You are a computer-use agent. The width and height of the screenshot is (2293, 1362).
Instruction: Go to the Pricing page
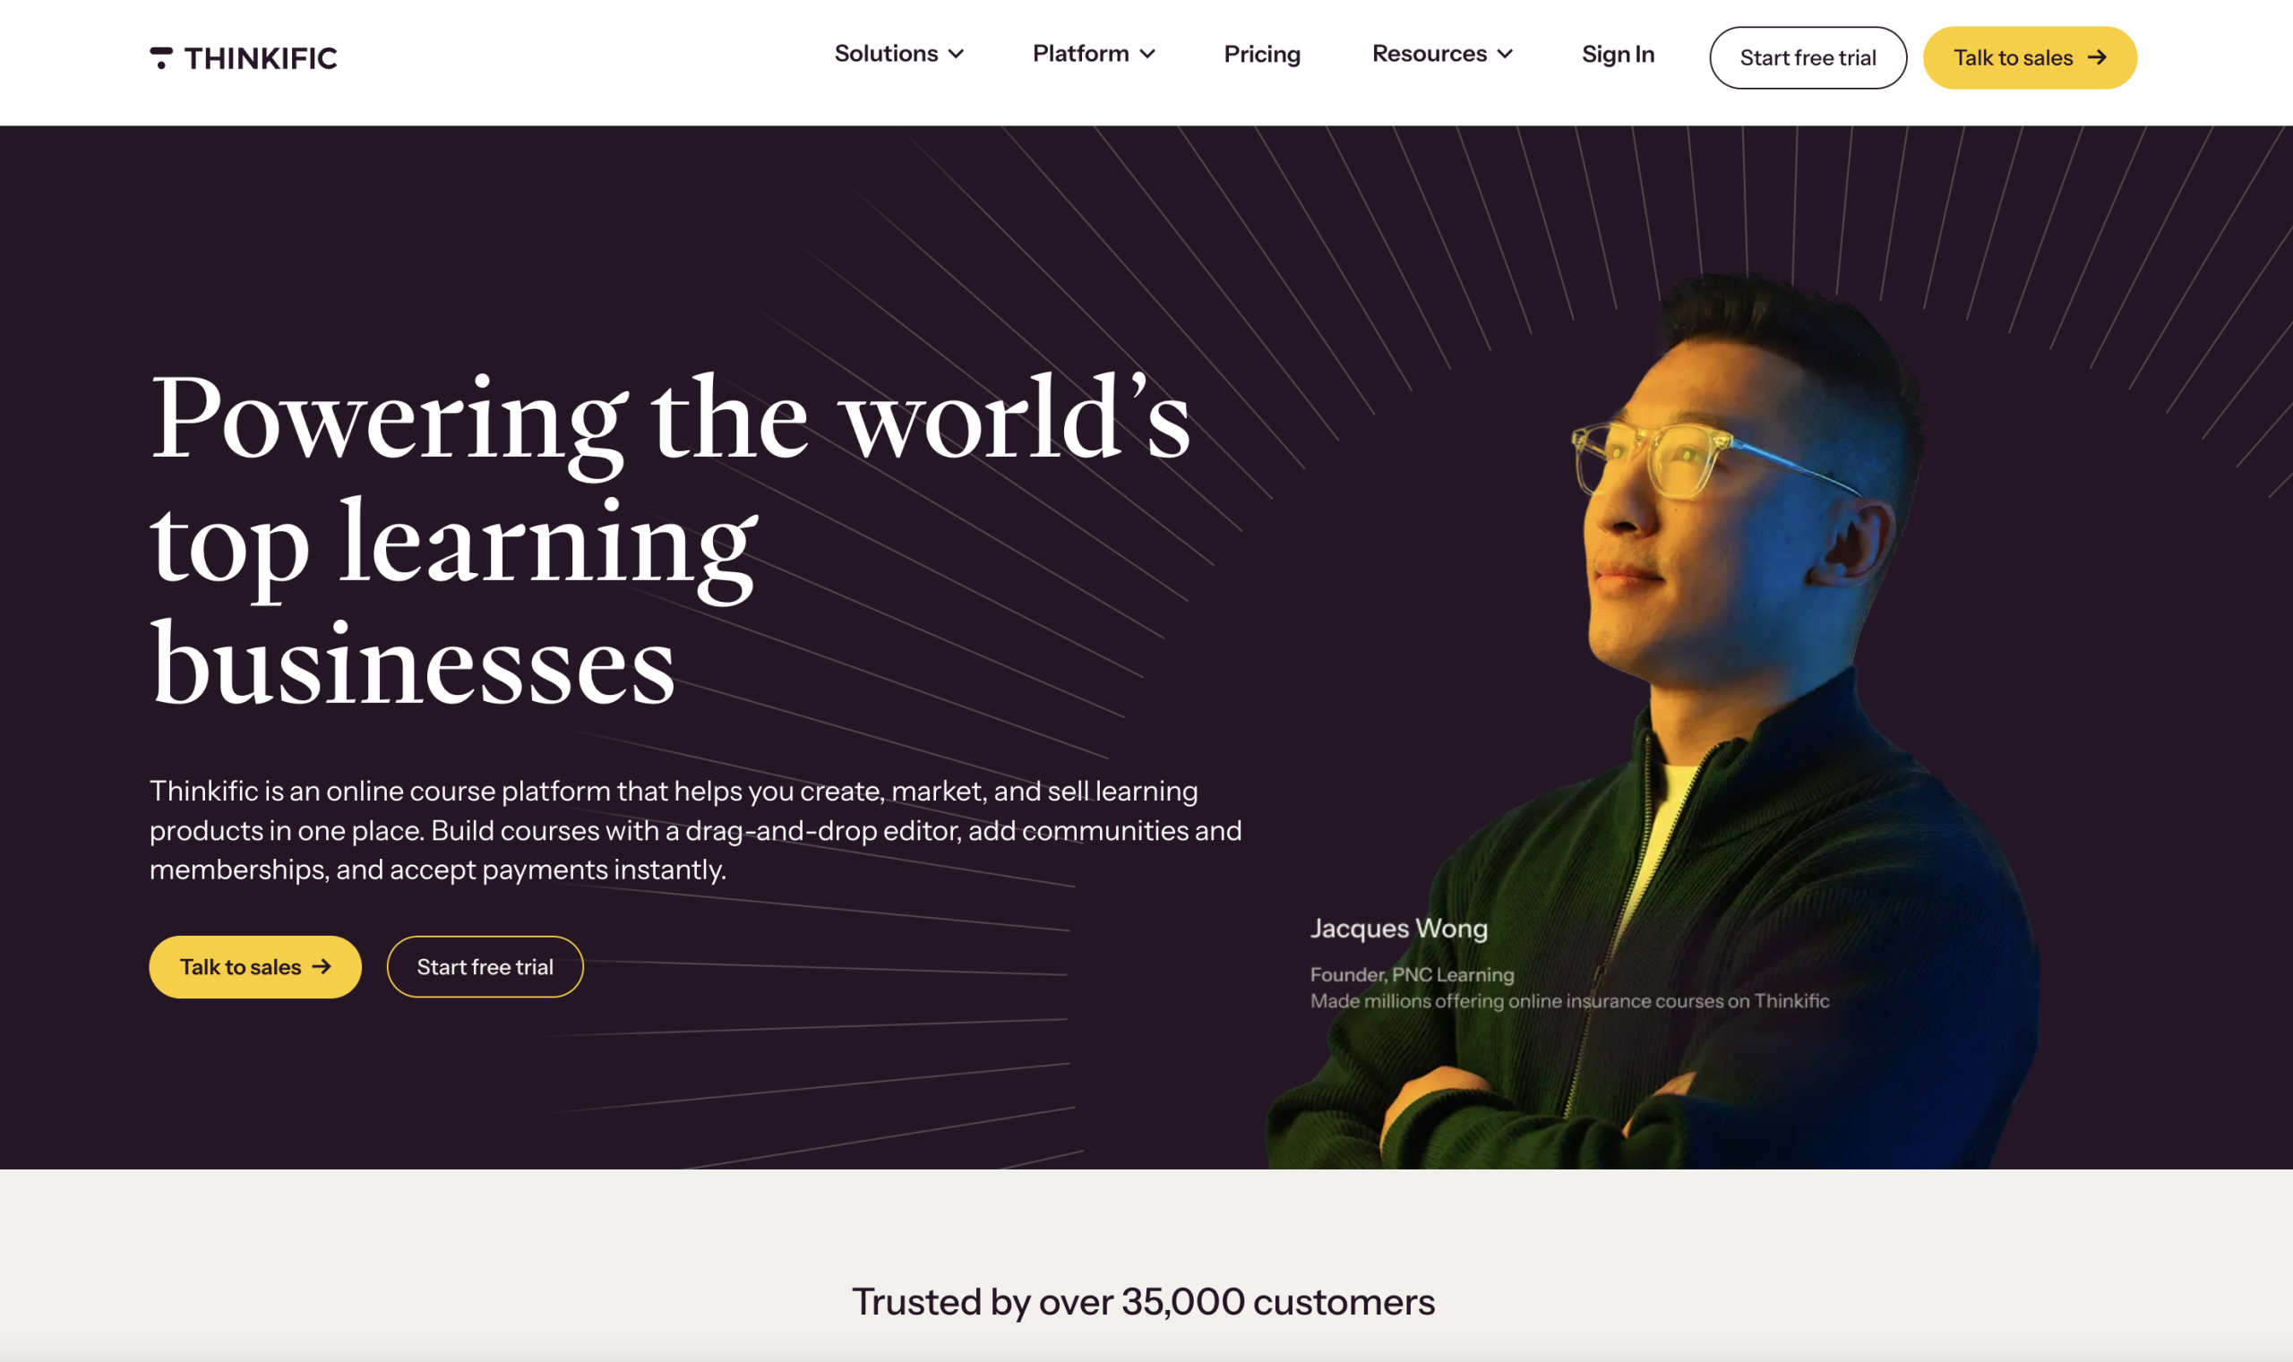click(1262, 54)
